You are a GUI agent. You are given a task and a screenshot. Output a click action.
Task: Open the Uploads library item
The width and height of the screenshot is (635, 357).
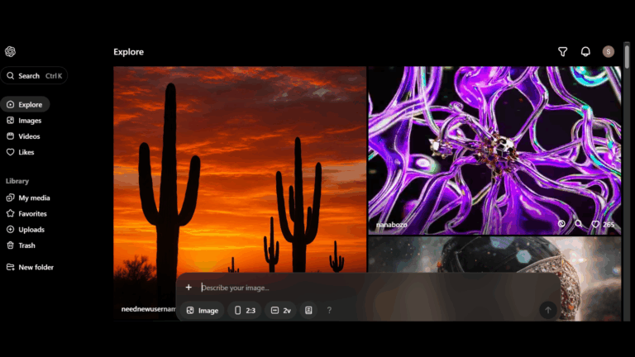(x=26, y=230)
